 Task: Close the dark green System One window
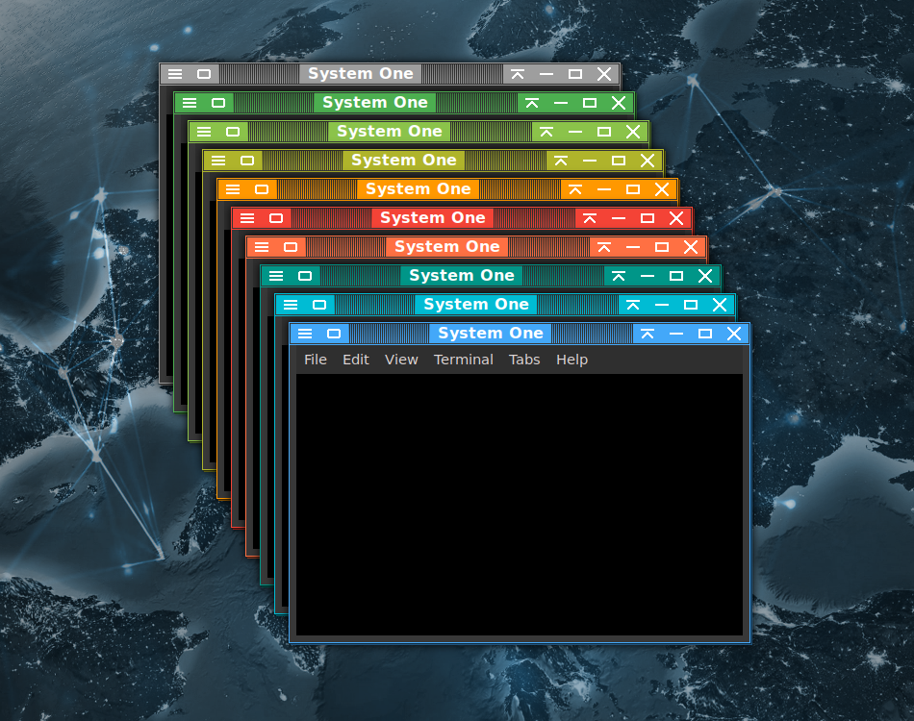click(619, 103)
